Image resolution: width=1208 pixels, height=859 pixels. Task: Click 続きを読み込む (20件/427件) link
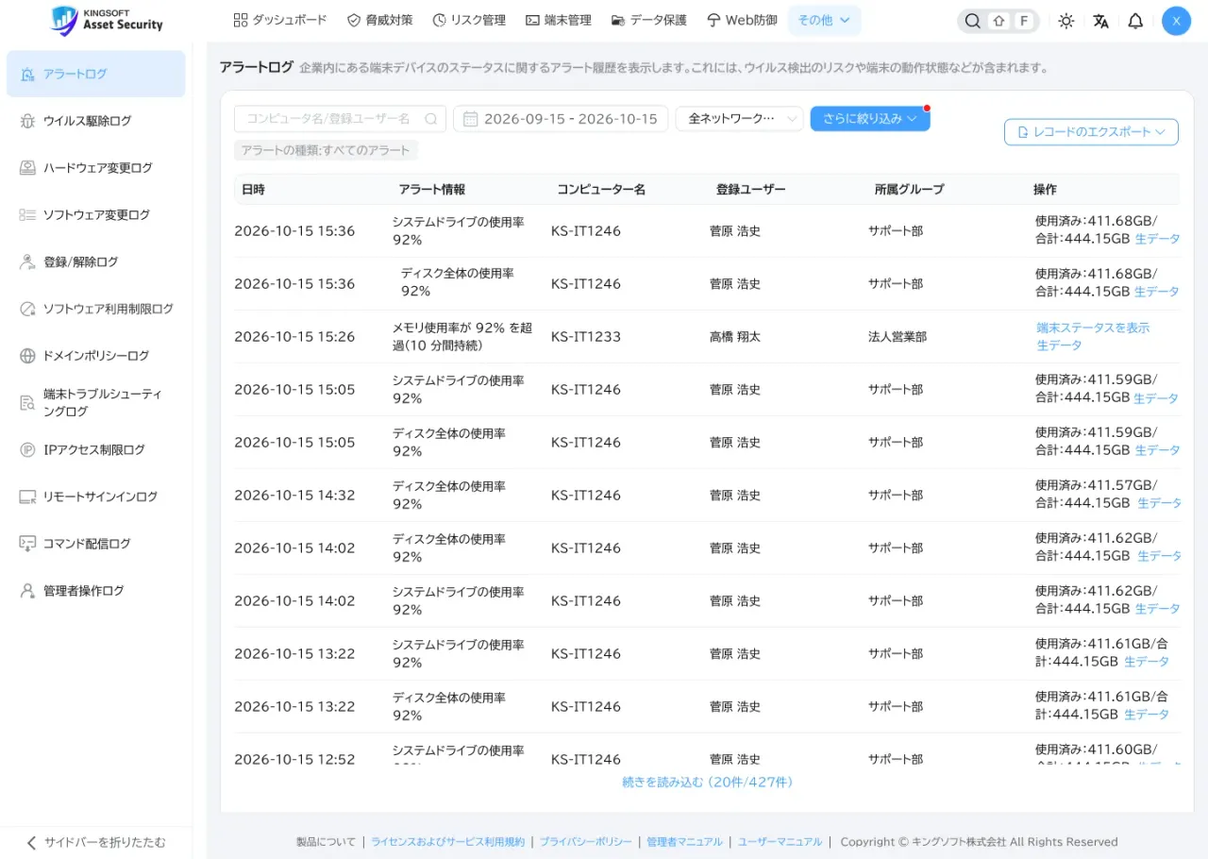tap(708, 783)
